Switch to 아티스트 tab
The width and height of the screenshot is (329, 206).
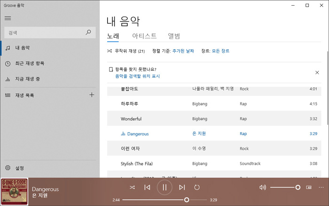144,36
